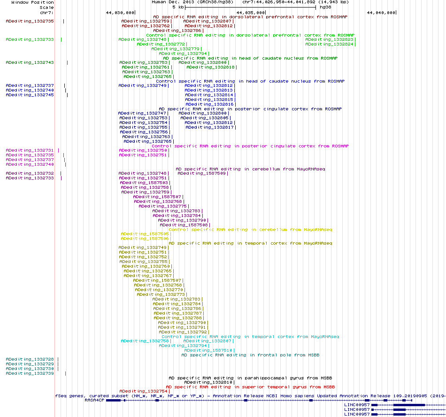Select item ADediting_1332762
Image resolution: width=446 pixels, height=417 pixels.
click(146, 26)
